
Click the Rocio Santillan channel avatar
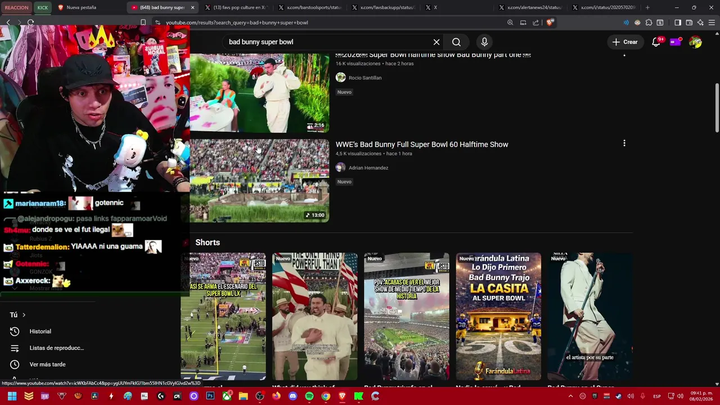[340, 78]
